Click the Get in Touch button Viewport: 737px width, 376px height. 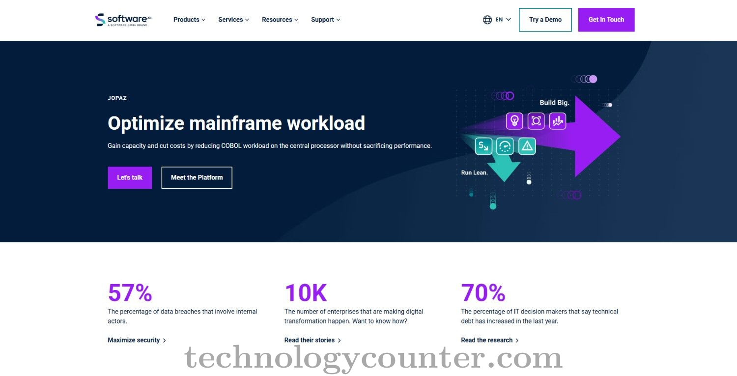606,19
